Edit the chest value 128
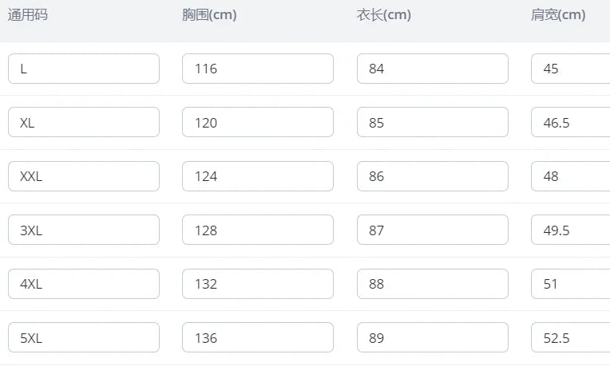This screenshot has height=366, width=610. click(258, 230)
